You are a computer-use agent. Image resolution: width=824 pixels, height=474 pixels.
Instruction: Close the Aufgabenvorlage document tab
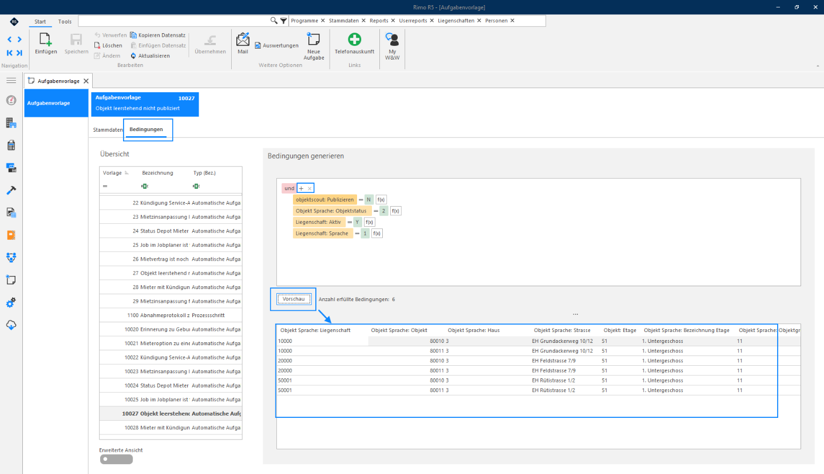click(x=86, y=81)
